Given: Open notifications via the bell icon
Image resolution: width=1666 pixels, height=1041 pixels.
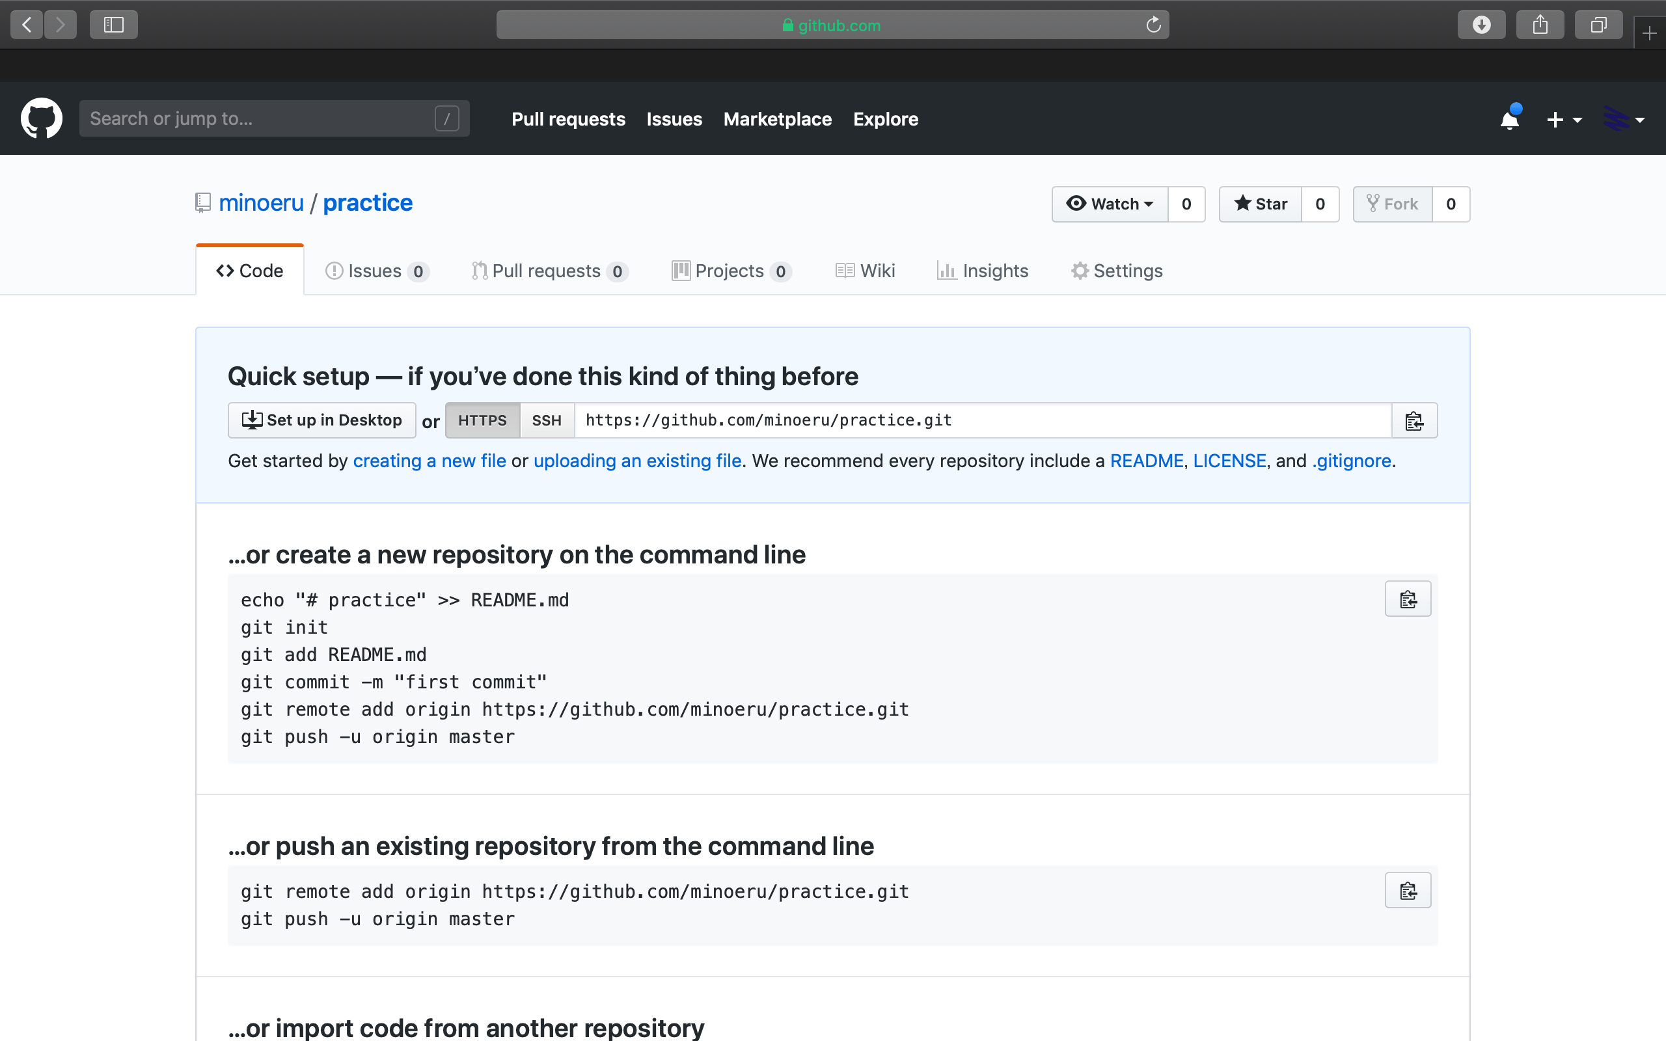Looking at the screenshot, I should (x=1509, y=118).
